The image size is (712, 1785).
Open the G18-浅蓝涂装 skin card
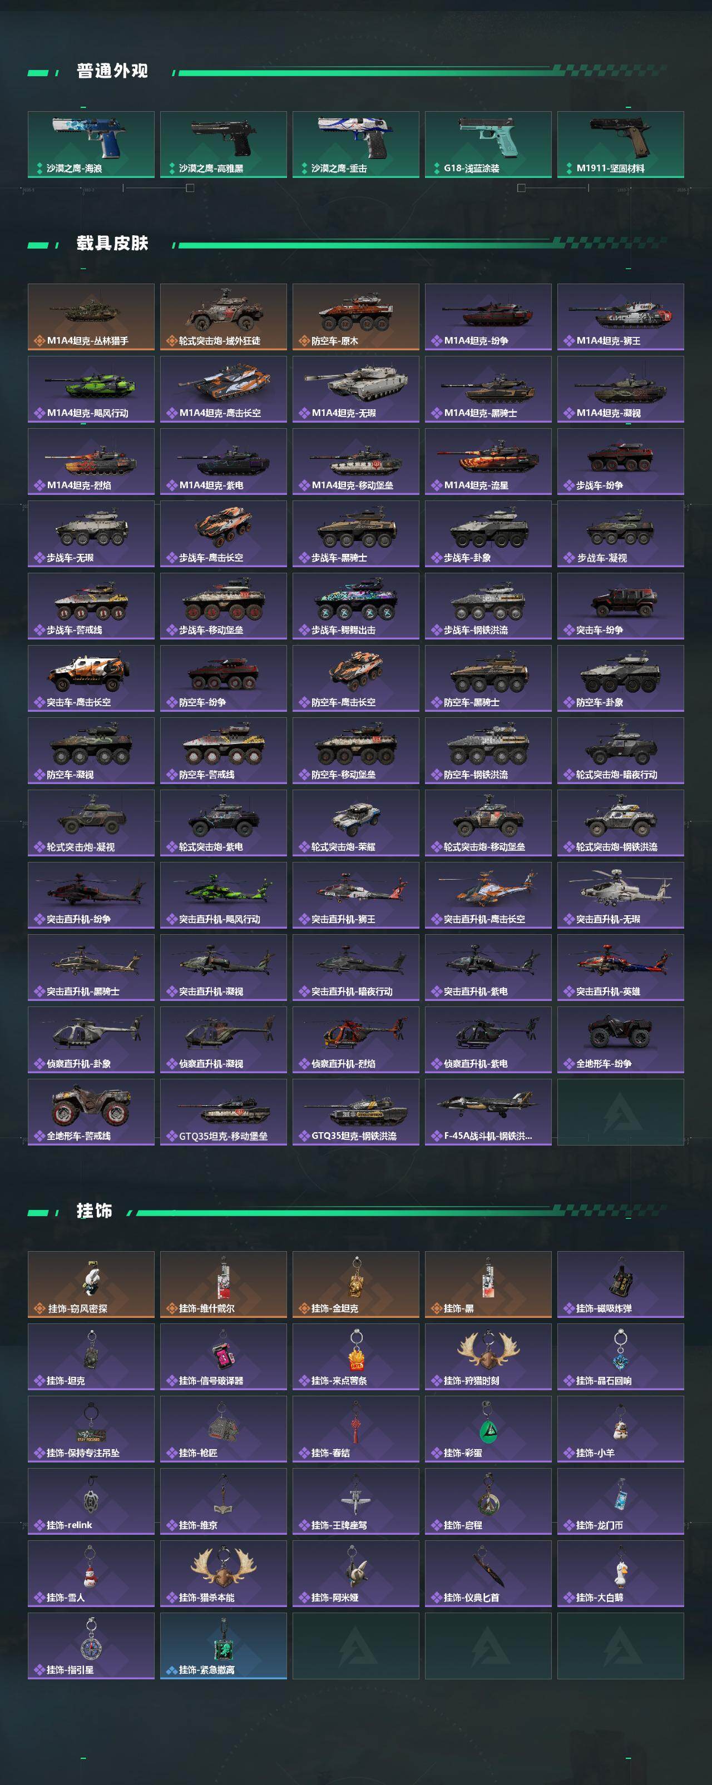488,144
